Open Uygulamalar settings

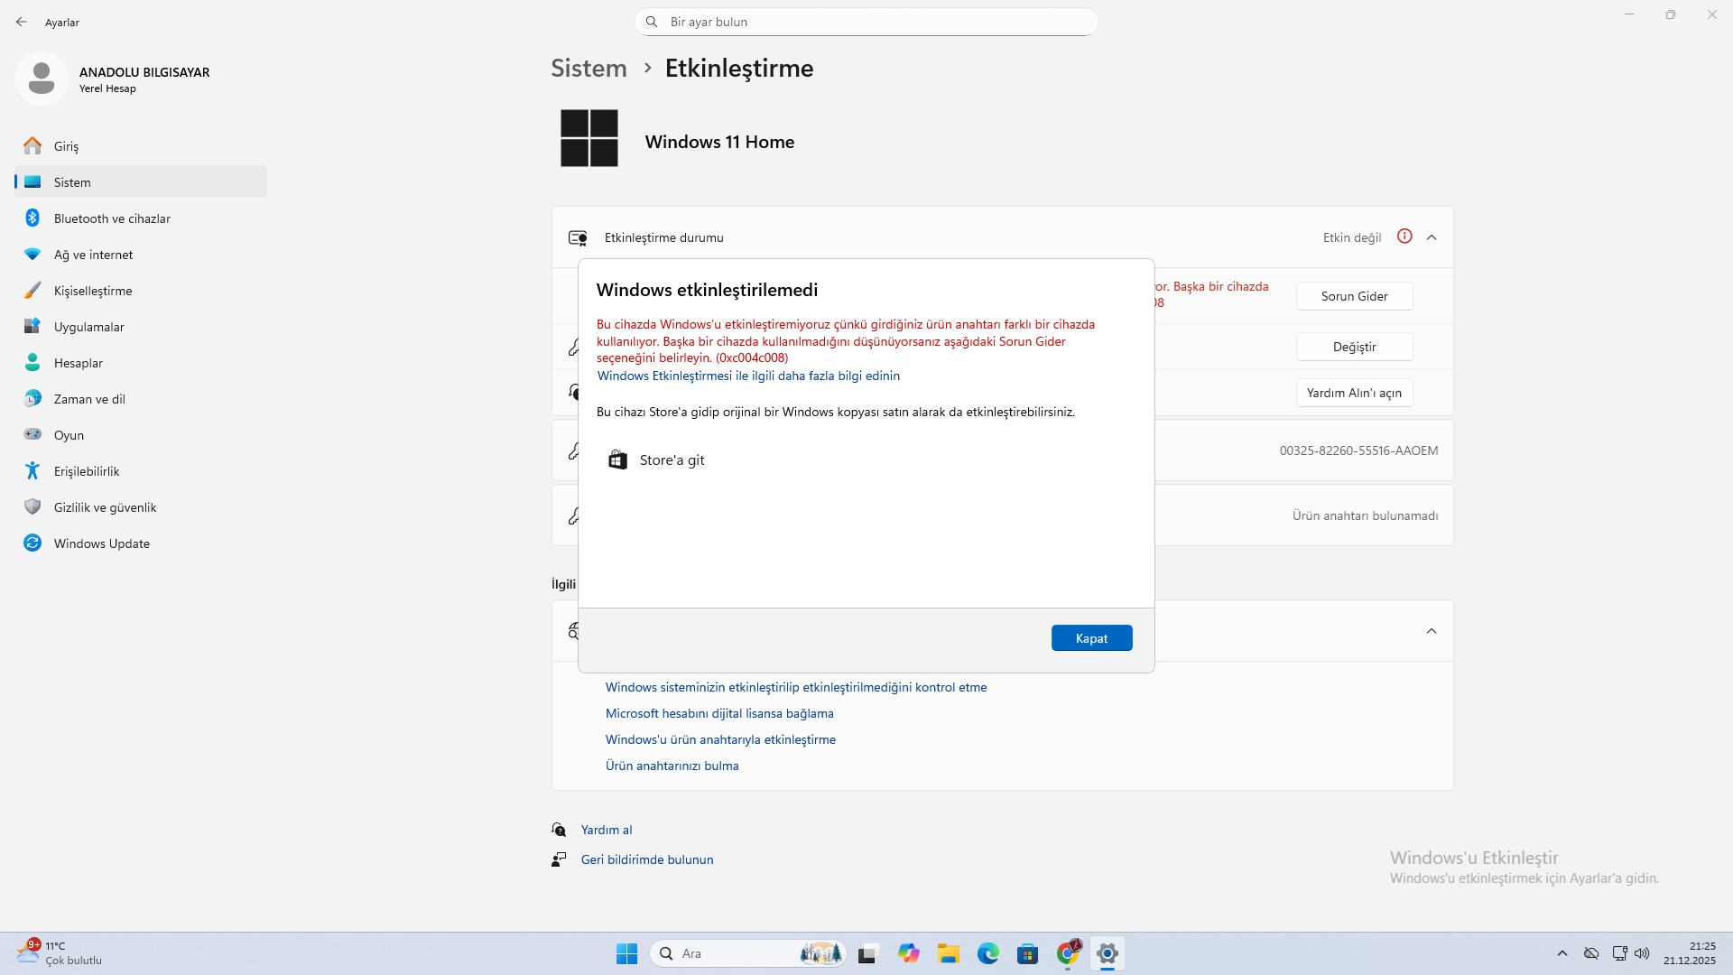pyautogui.click(x=141, y=327)
